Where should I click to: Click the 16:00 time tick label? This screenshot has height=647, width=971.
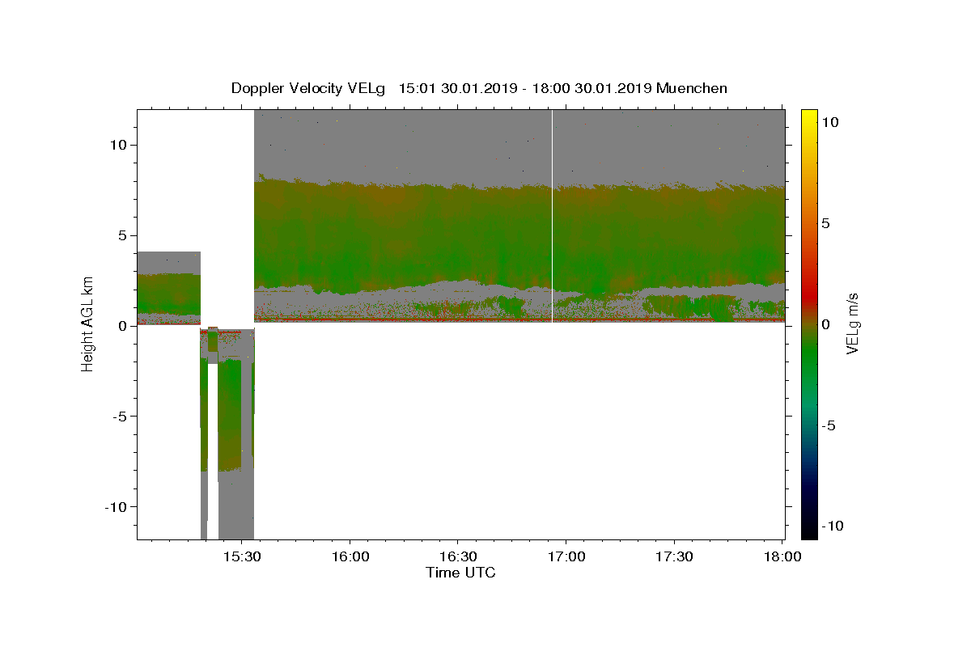pos(350,557)
